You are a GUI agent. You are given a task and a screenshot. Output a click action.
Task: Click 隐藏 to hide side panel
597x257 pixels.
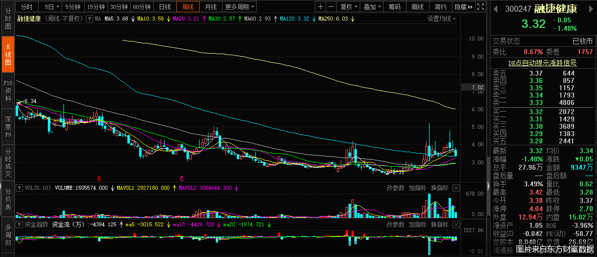[x=463, y=7]
